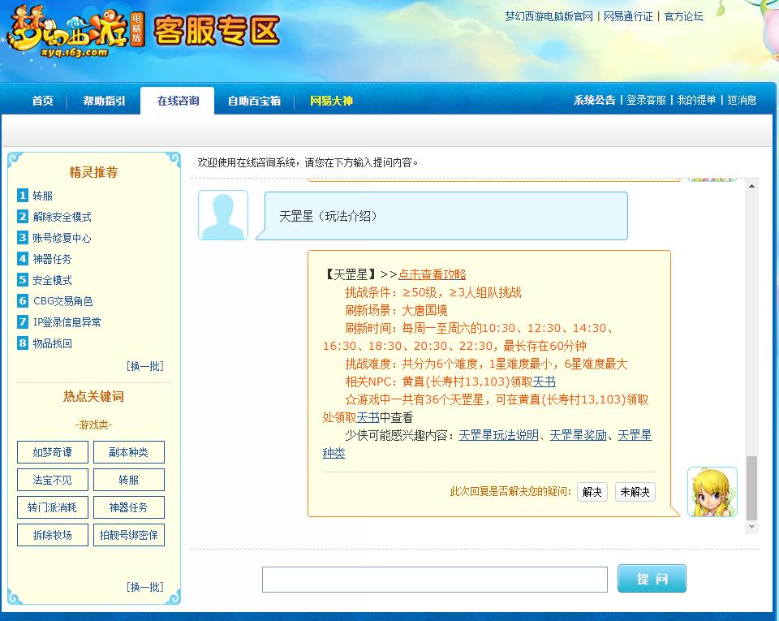Click the number 6 badge beside CBG交易角色

[x=23, y=301]
